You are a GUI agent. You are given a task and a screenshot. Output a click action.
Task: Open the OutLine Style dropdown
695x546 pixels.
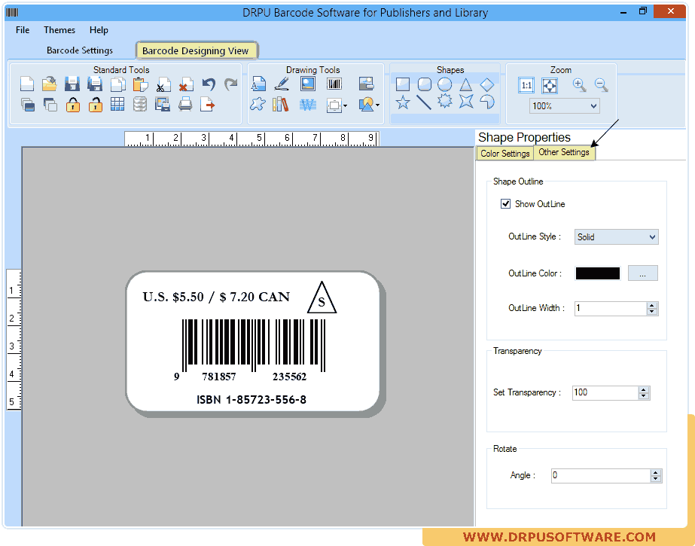[x=616, y=236]
